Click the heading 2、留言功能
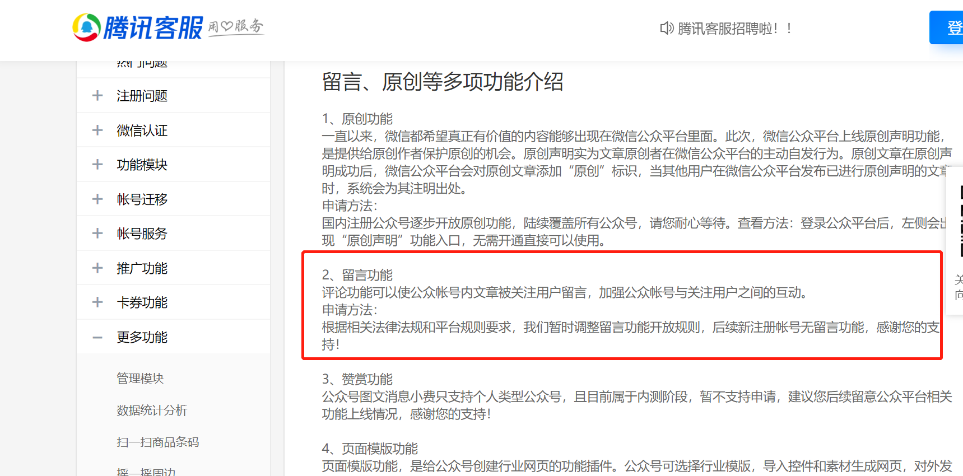963x476 pixels. coord(357,275)
